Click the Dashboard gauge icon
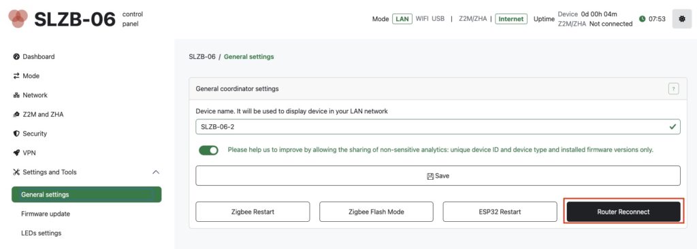The image size is (697, 249). (x=16, y=57)
